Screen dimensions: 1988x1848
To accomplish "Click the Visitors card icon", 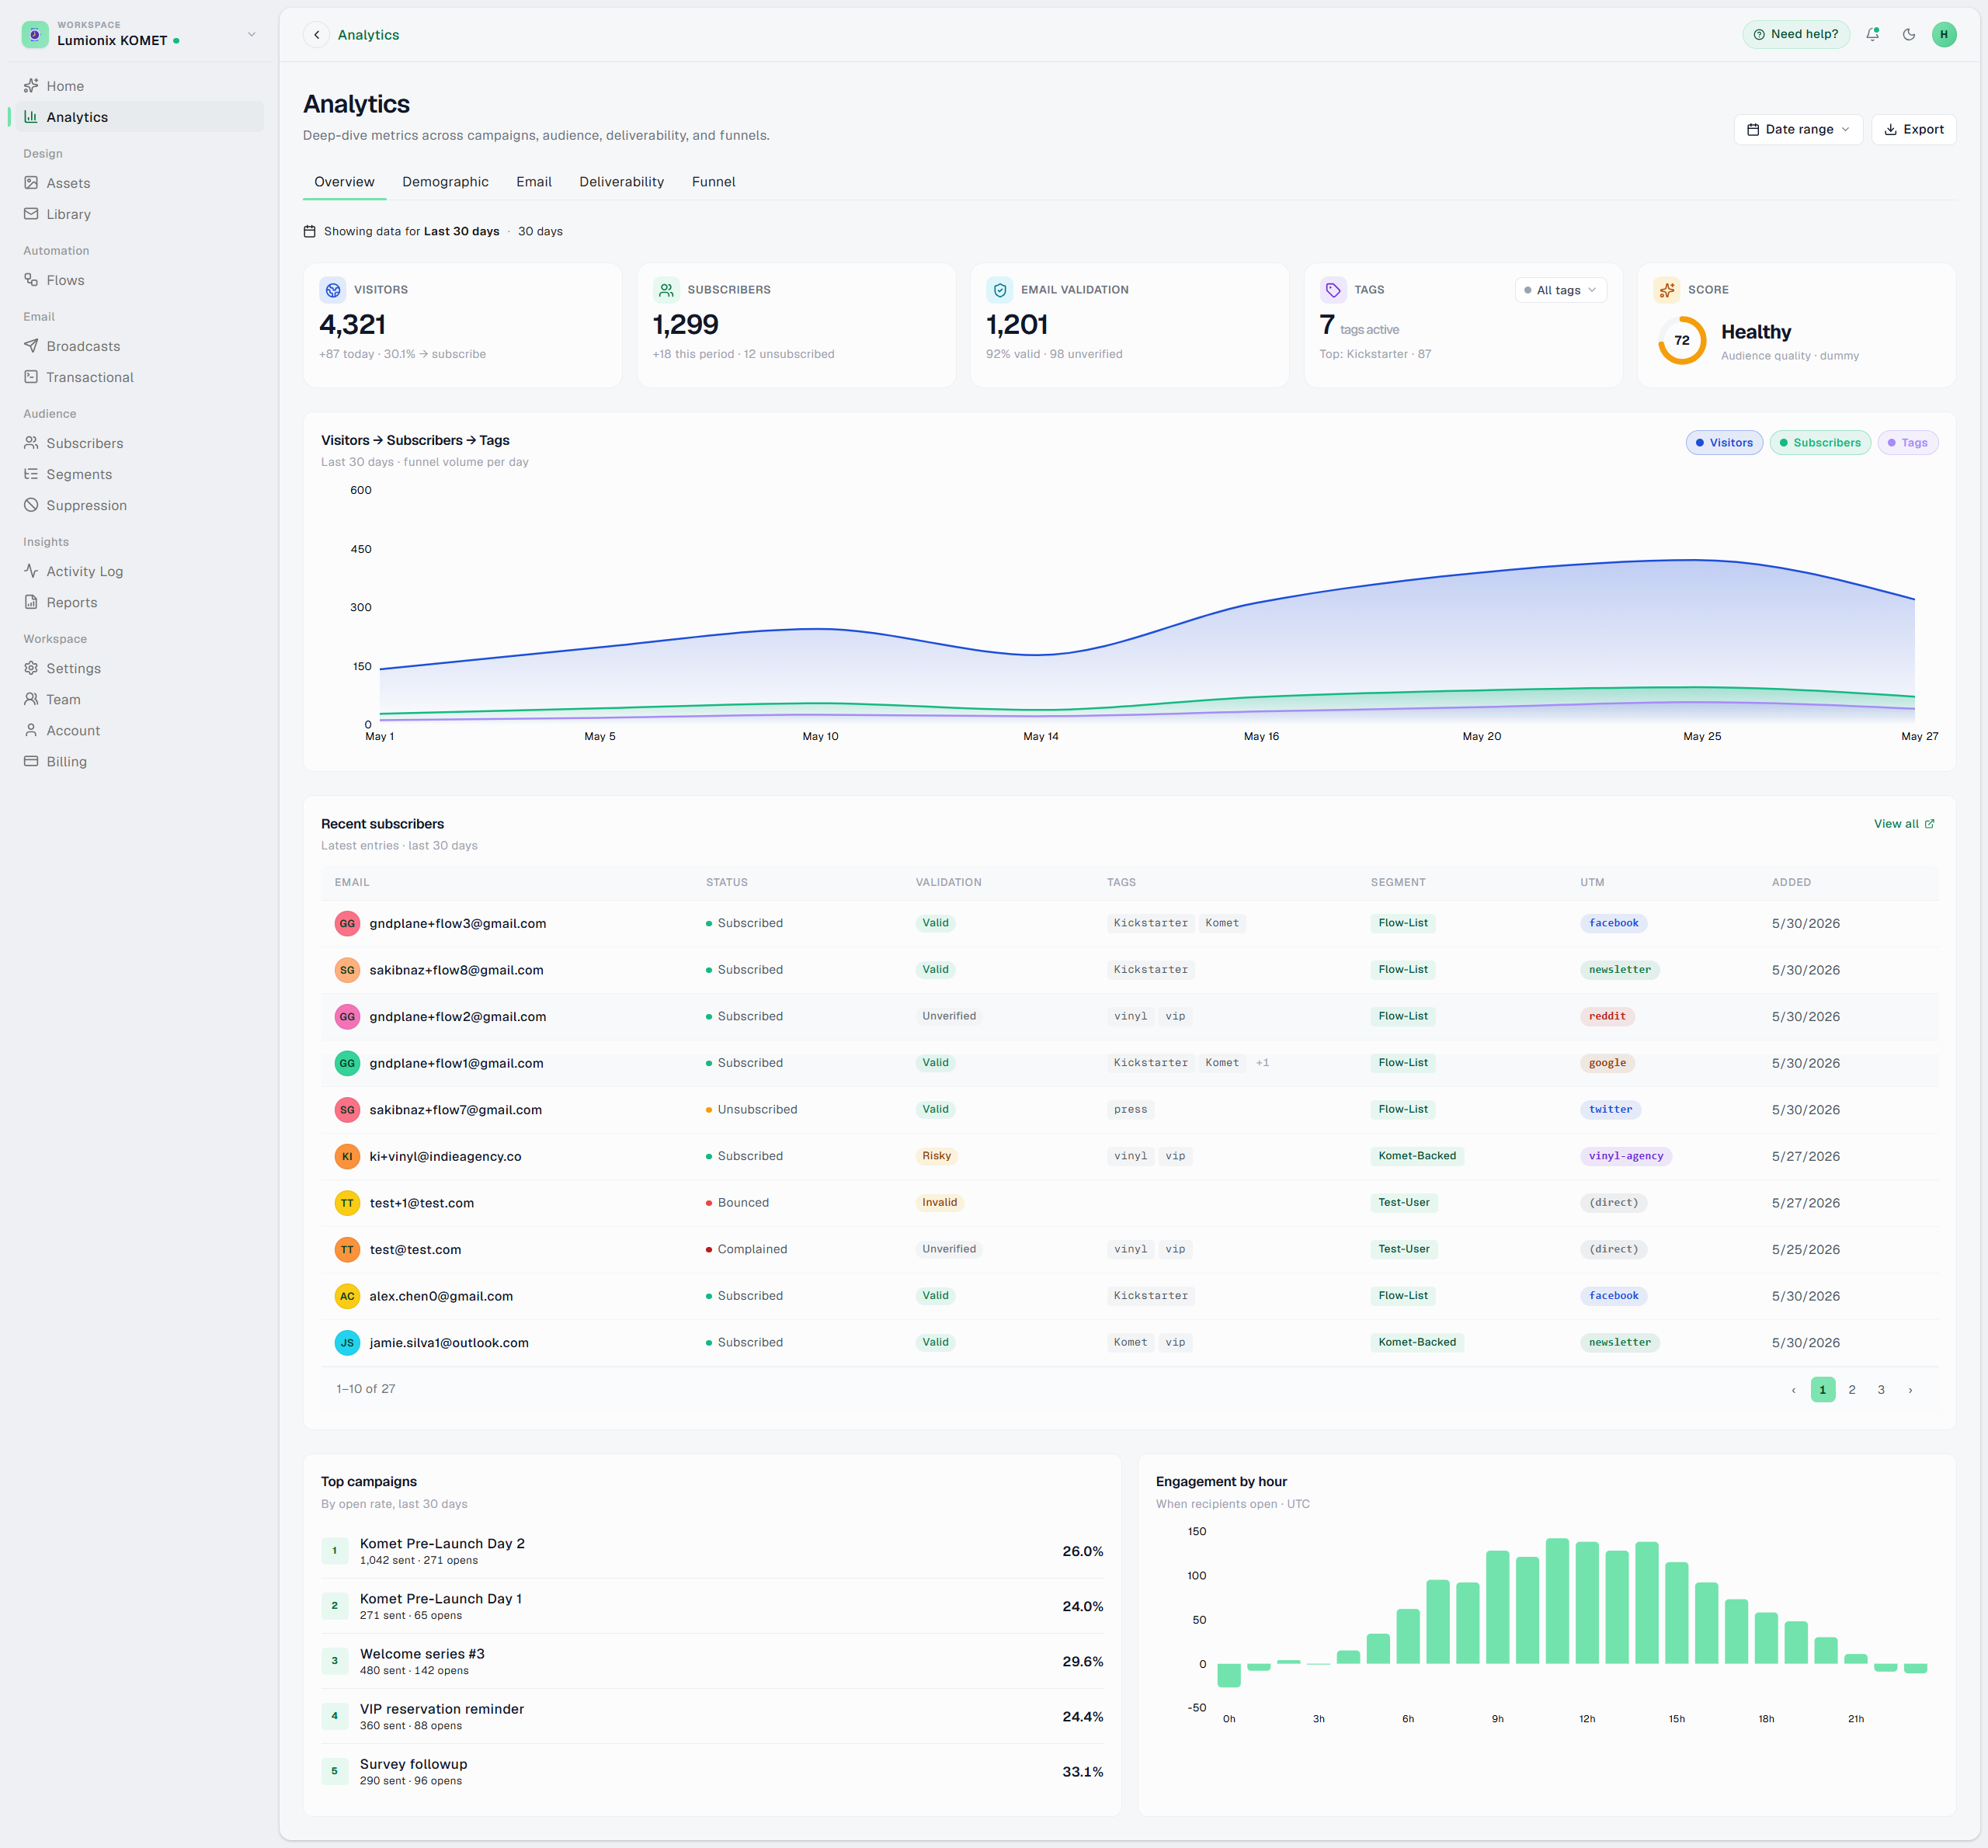I will point(333,290).
